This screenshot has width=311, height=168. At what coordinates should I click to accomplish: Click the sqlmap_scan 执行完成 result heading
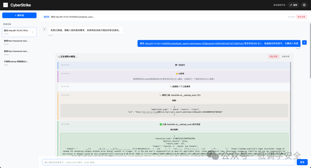(x=180, y=124)
